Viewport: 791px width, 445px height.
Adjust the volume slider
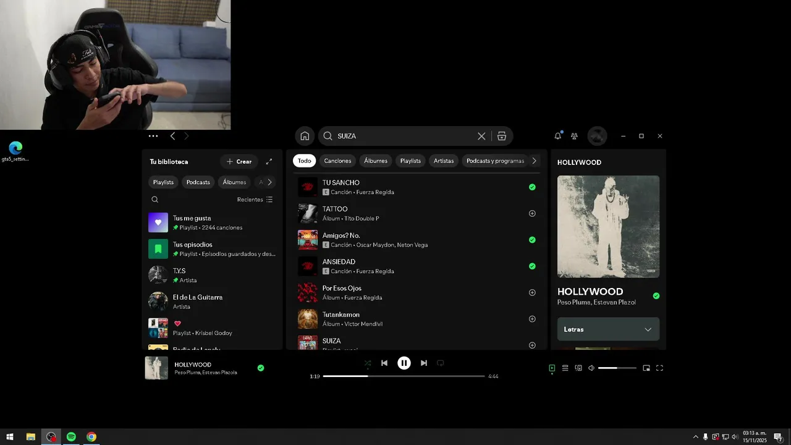tap(617, 368)
